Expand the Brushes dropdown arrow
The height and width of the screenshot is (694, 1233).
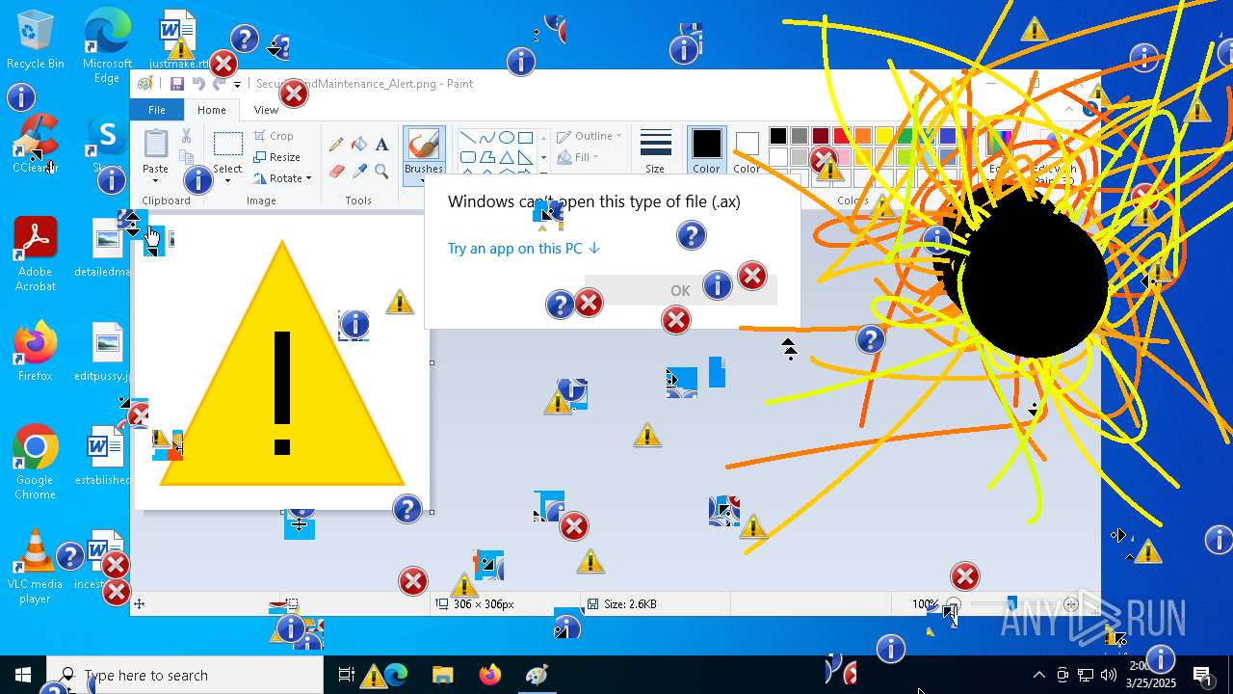click(x=424, y=179)
